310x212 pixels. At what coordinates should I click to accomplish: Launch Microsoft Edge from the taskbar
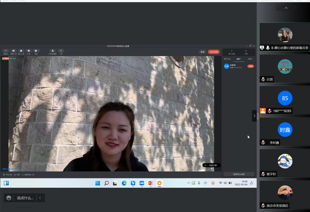point(124,183)
